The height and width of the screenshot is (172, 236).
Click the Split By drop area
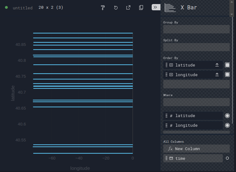point(197,47)
